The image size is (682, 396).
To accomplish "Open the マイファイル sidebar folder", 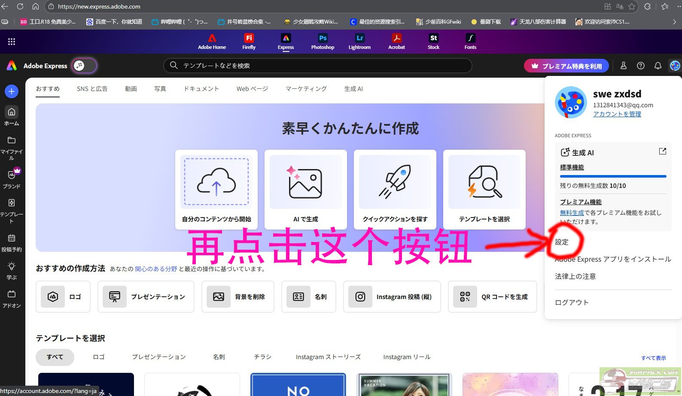I will (12, 148).
